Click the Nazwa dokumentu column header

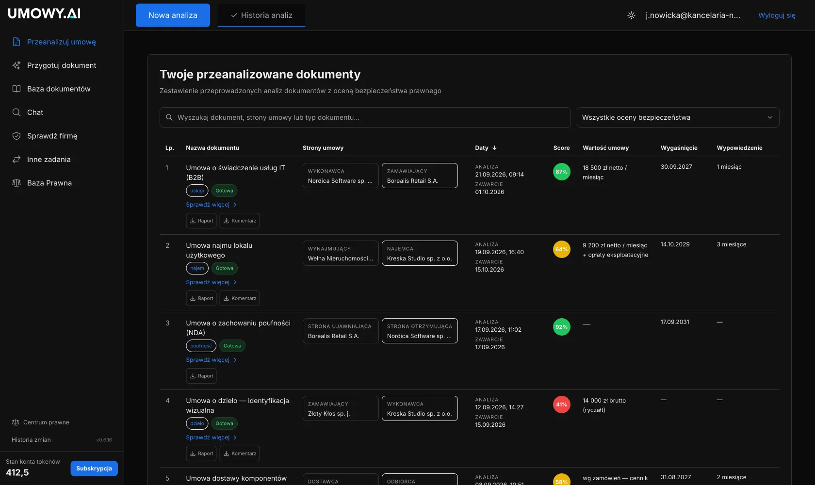(212, 148)
